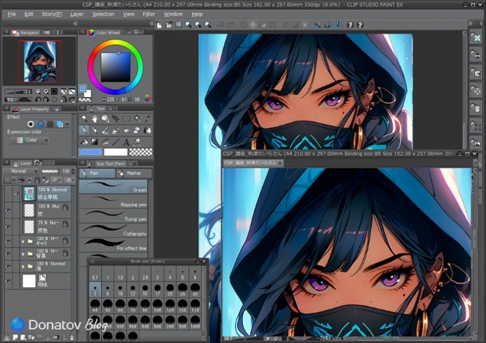Choose the For effect line sub tool

click(x=113, y=245)
